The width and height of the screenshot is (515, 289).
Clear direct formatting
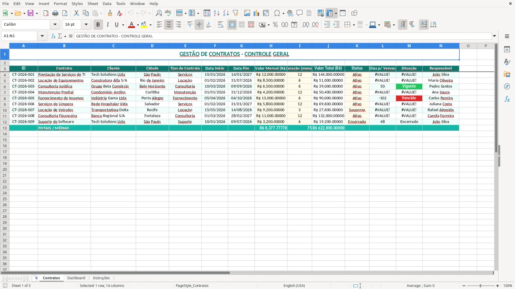point(120,13)
